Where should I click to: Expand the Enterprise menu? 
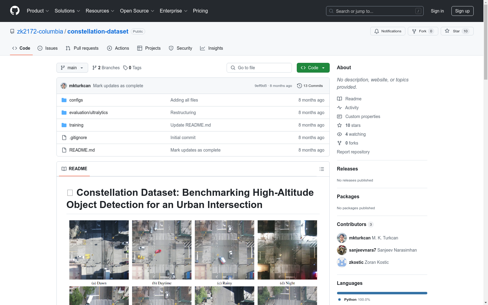coord(174,11)
